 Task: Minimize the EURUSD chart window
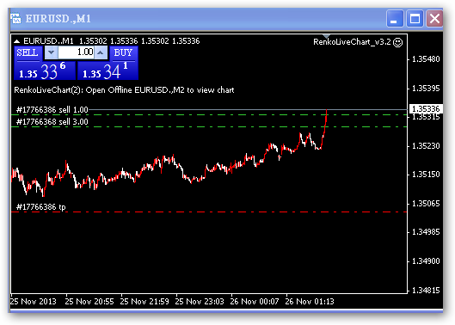coord(395,19)
